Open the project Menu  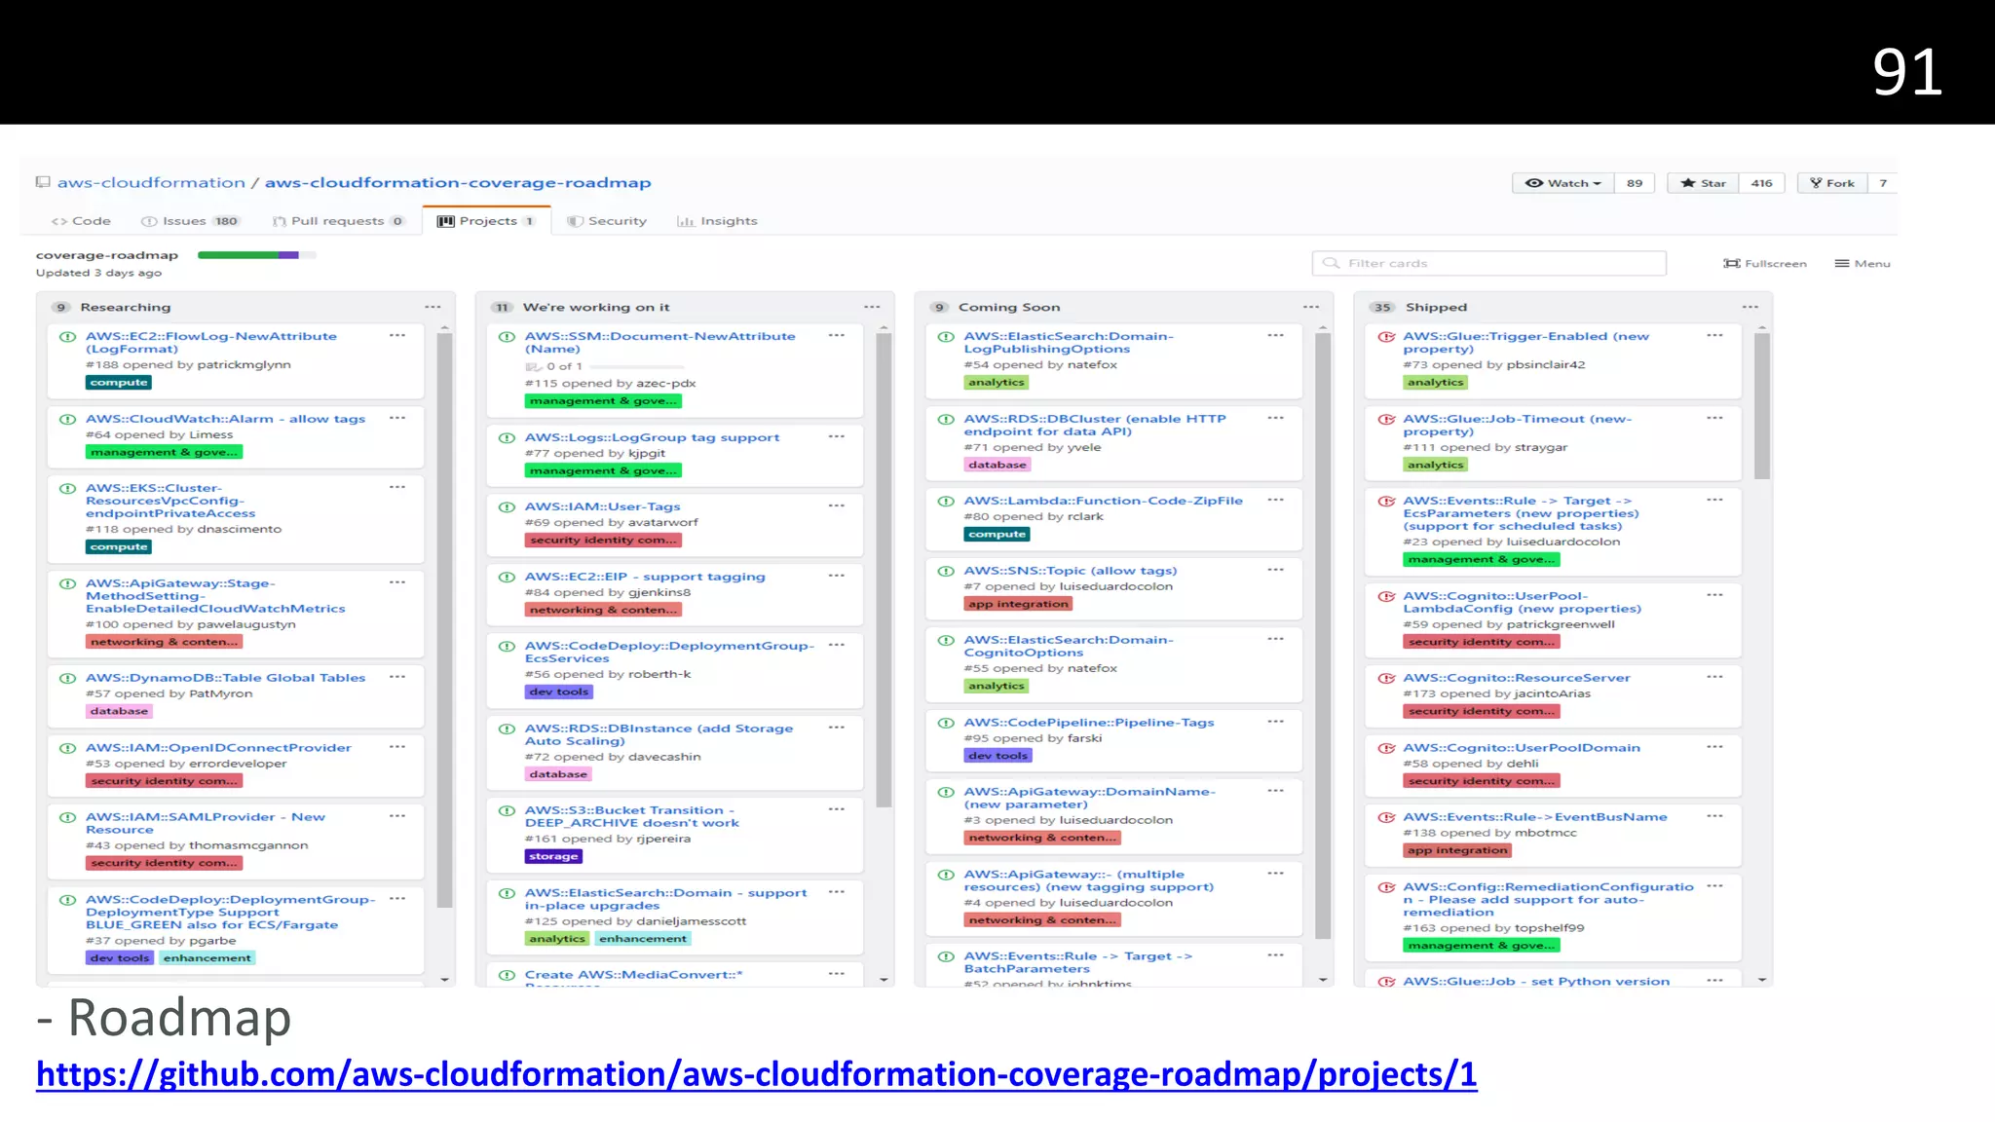tap(1862, 264)
